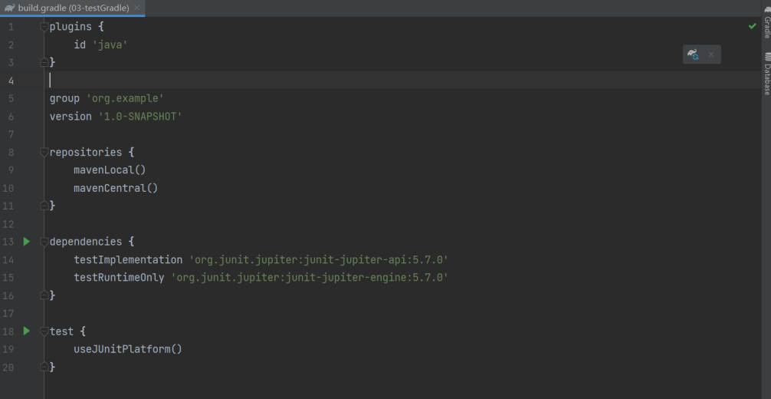The height and width of the screenshot is (399, 771).
Task: Click useJUnitPlatform() in the test block
Action: (128, 349)
